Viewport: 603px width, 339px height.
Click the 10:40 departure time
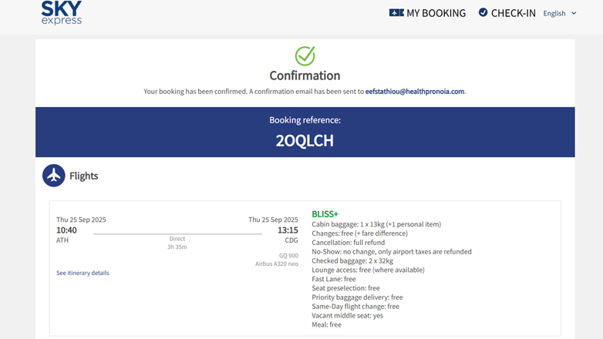point(66,230)
